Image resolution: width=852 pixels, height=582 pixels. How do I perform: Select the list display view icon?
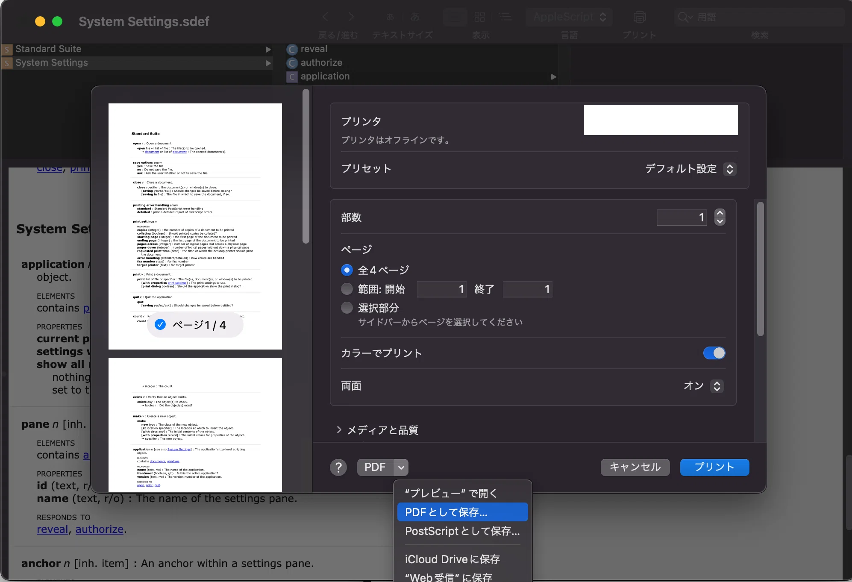click(x=505, y=17)
